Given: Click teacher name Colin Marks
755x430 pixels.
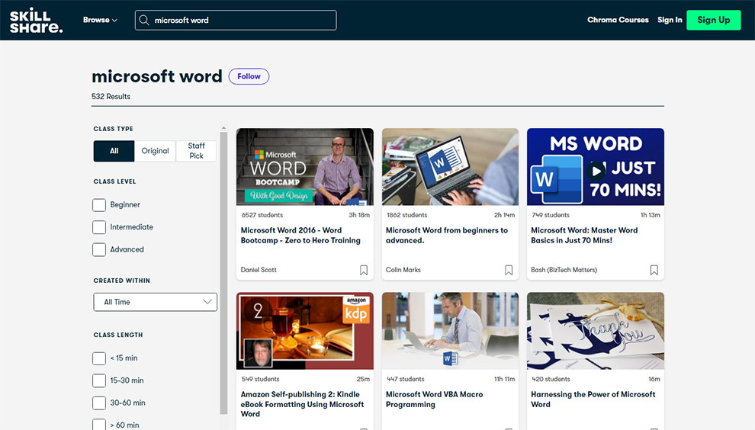Looking at the screenshot, I should 403,270.
